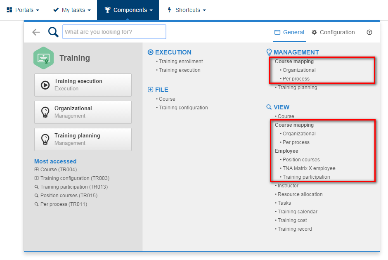The width and height of the screenshot is (388, 260).
Task: Click the back arrow icon
Action: 36,32
